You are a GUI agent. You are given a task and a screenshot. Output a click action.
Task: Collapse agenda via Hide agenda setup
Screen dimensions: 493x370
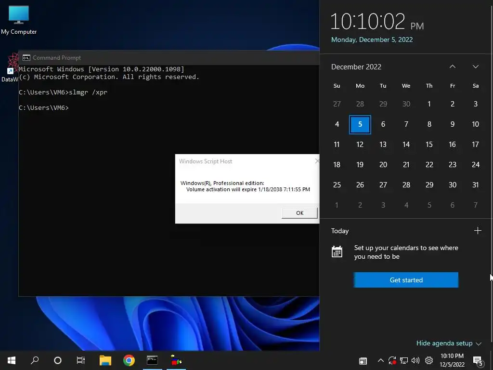[x=449, y=343]
